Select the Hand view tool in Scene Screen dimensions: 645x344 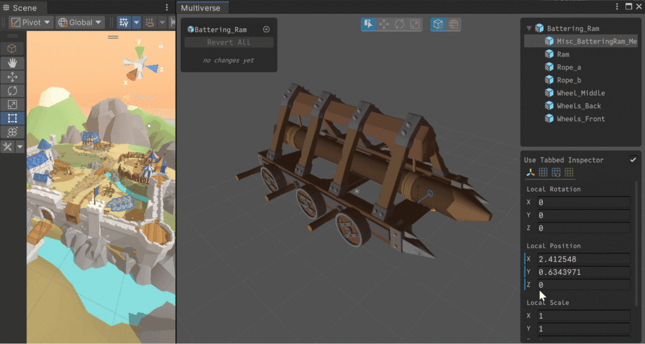coord(13,63)
